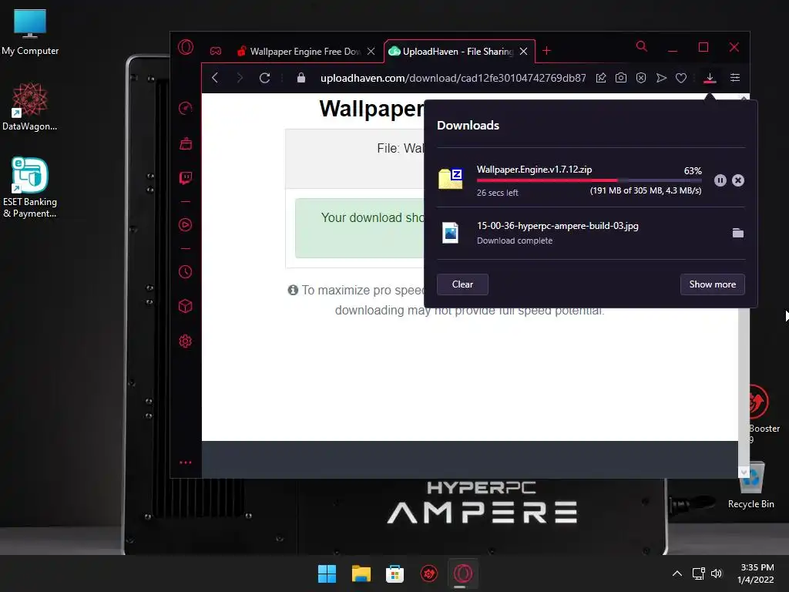Show hyperpc-ampere jpg in folder
Screen dimensions: 789x592
[737, 233]
